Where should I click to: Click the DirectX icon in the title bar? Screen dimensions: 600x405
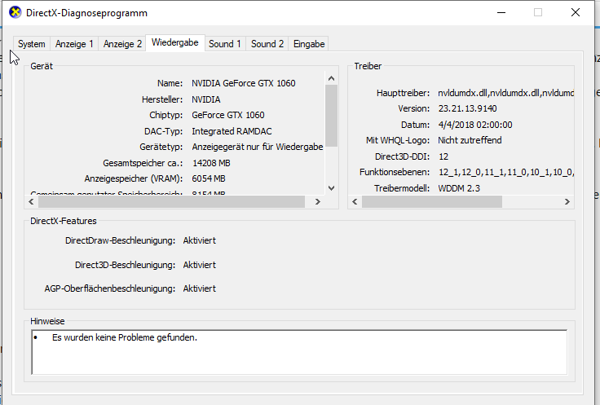(15, 12)
